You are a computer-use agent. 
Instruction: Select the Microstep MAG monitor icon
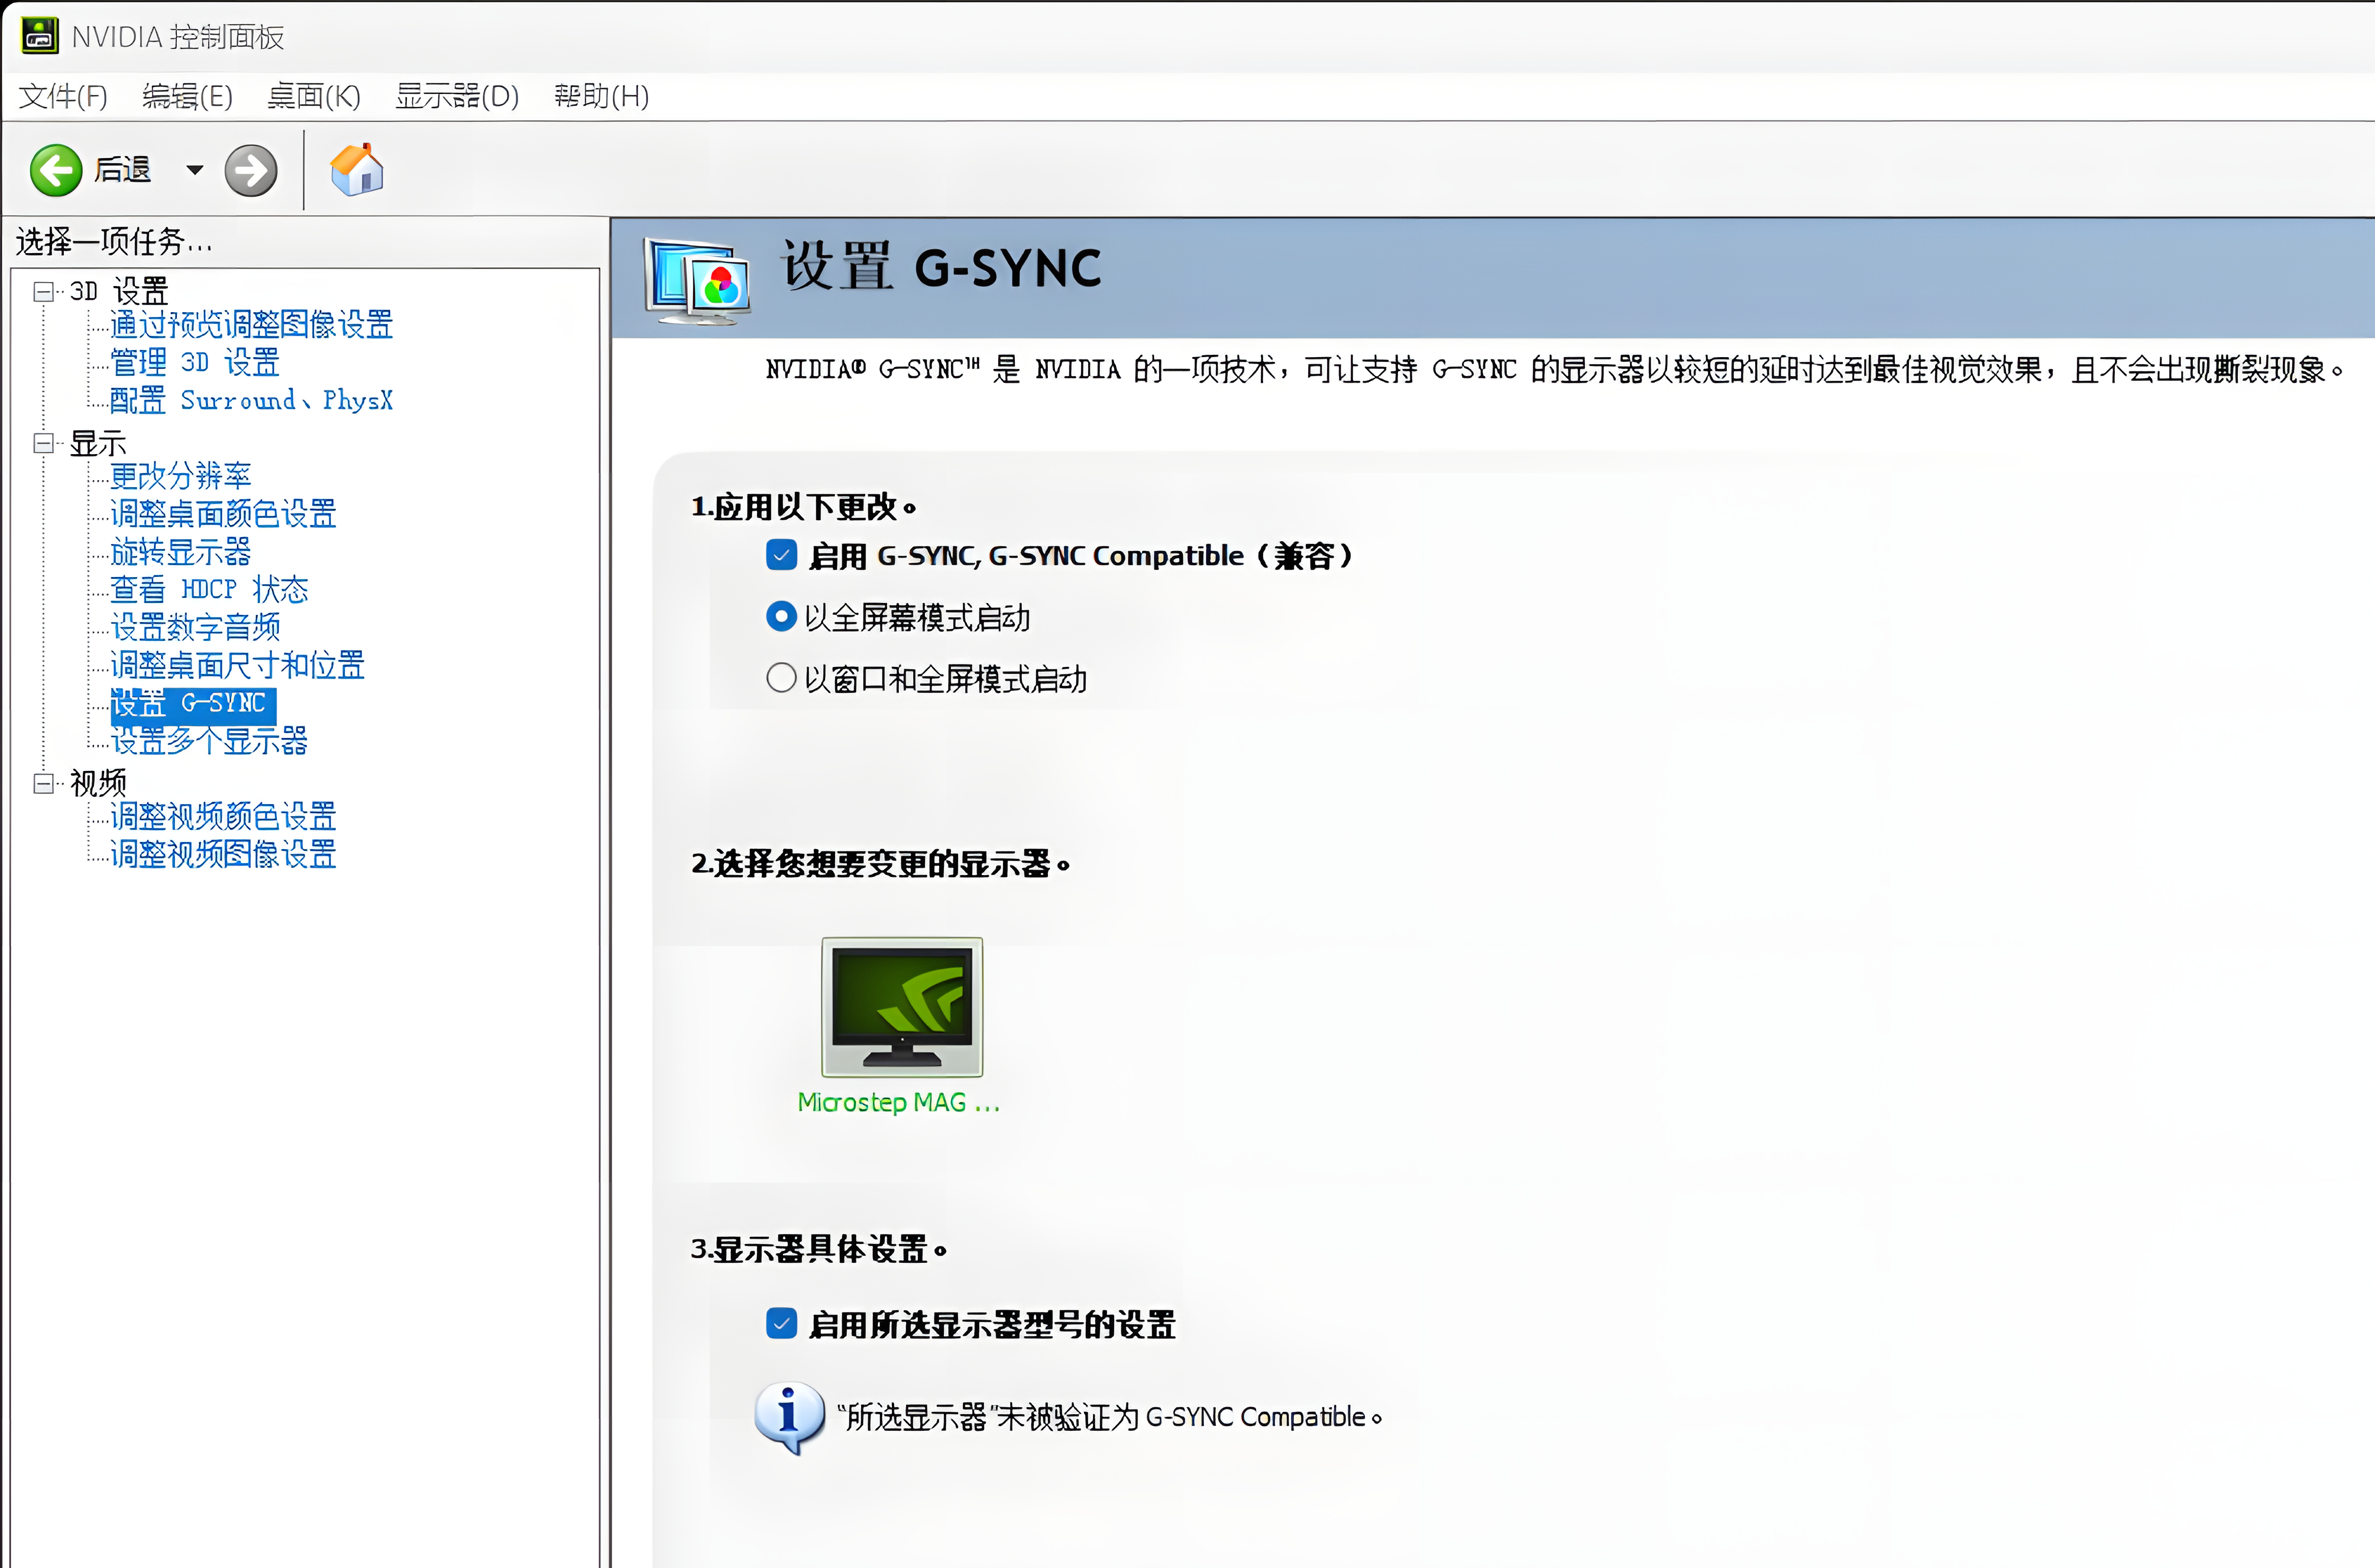click(x=901, y=1006)
